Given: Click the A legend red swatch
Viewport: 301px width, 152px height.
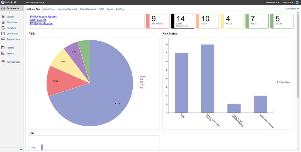Looking at the screenshot, I should click(x=141, y=79).
